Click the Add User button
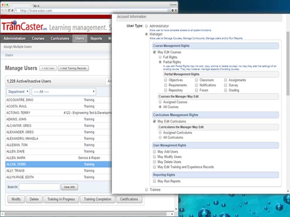290x217 pixels. [x=48, y=68]
